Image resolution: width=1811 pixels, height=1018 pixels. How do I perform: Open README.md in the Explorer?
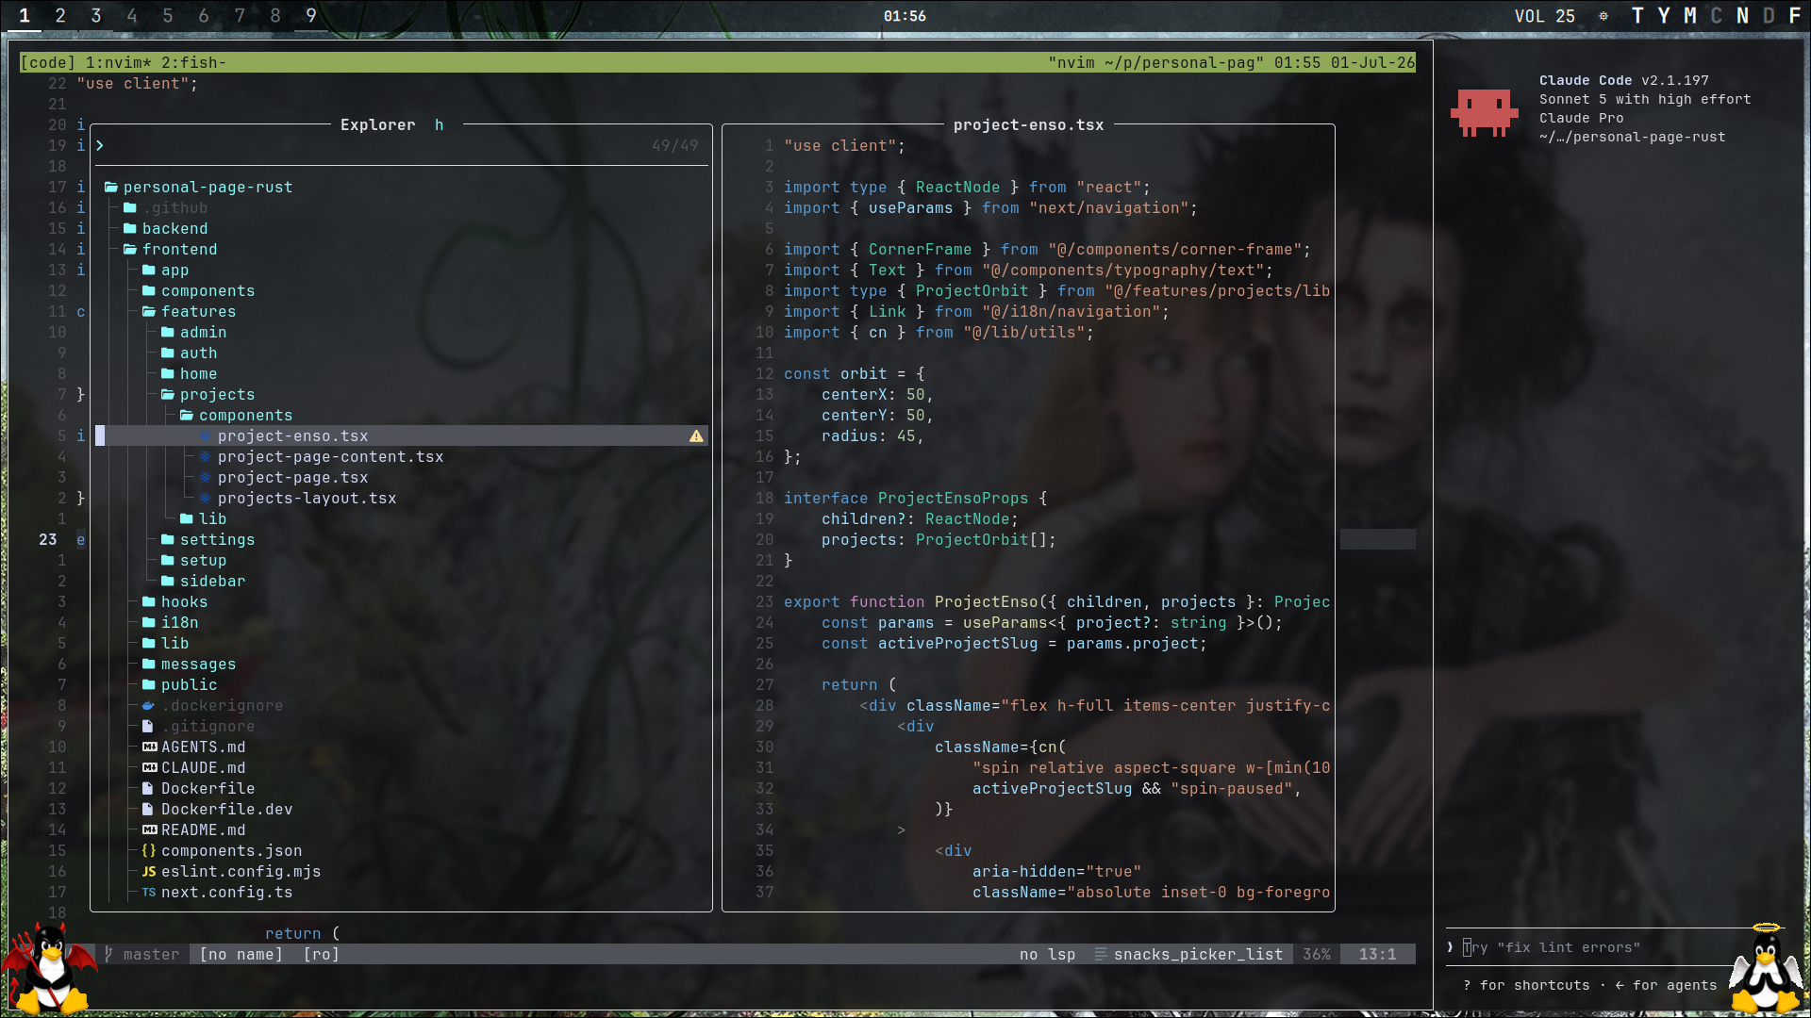point(203,830)
